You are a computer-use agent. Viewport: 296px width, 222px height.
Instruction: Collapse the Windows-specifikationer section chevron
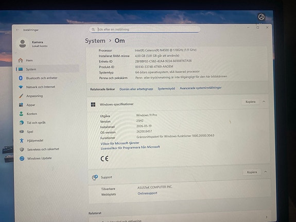[264, 101]
